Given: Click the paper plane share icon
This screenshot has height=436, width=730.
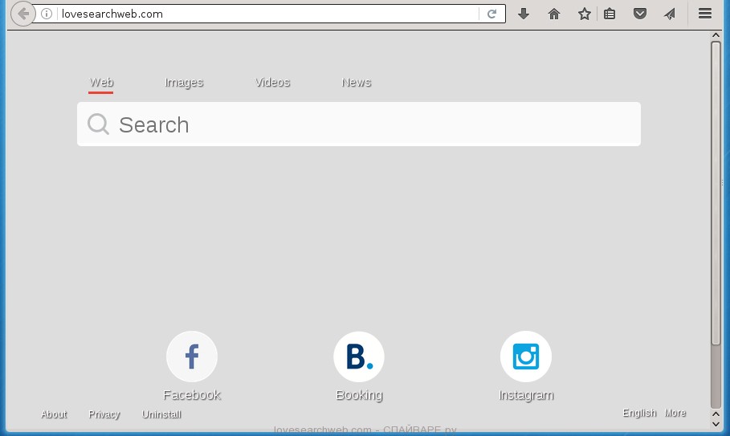Looking at the screenshot, I should (x=670, y=14).
